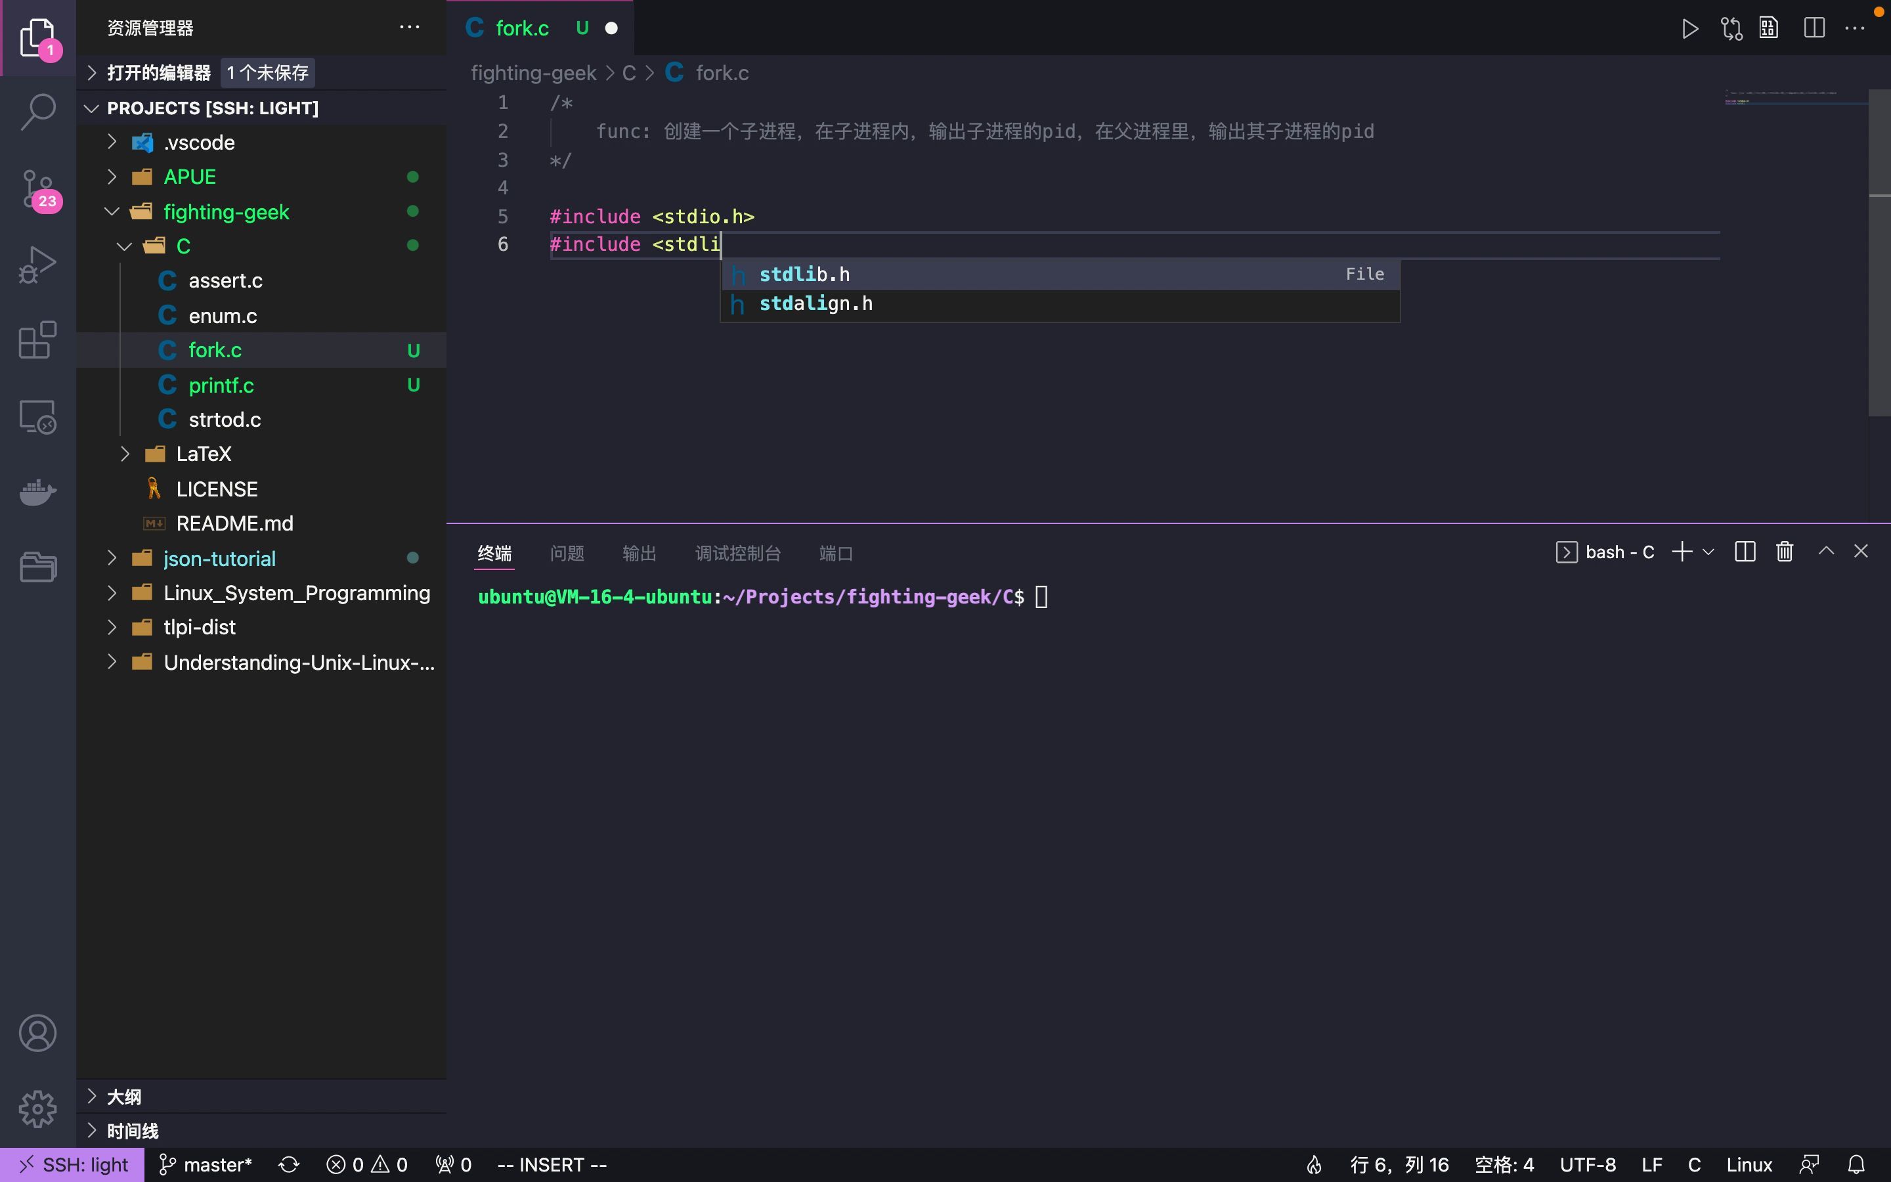The image size is (1891, 1182).
Task: Expand the 大纲 outline section
Action: click(261, 1096)
